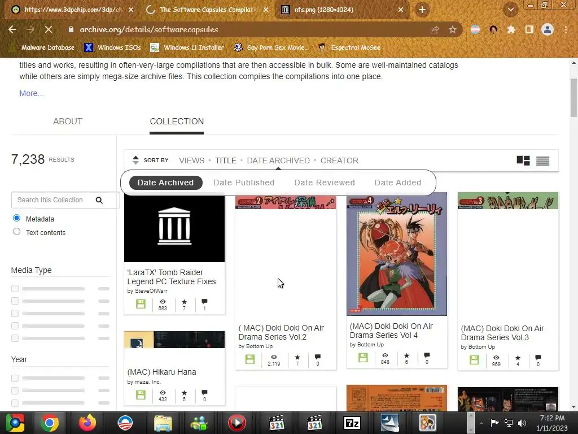Open the Doki Doki Vol 4 cover image
The image size is (578, 434).
(397, 254)
